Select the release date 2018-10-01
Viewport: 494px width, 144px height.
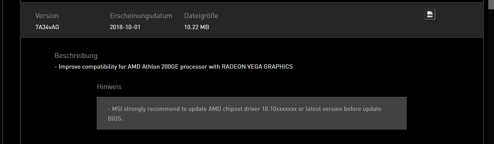pos(125,27)
